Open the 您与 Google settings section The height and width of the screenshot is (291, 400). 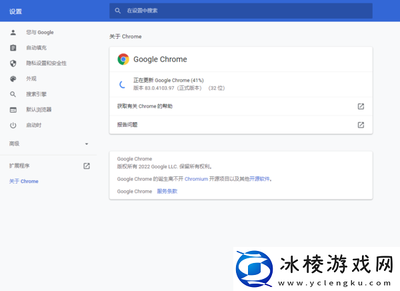[40, 33]
